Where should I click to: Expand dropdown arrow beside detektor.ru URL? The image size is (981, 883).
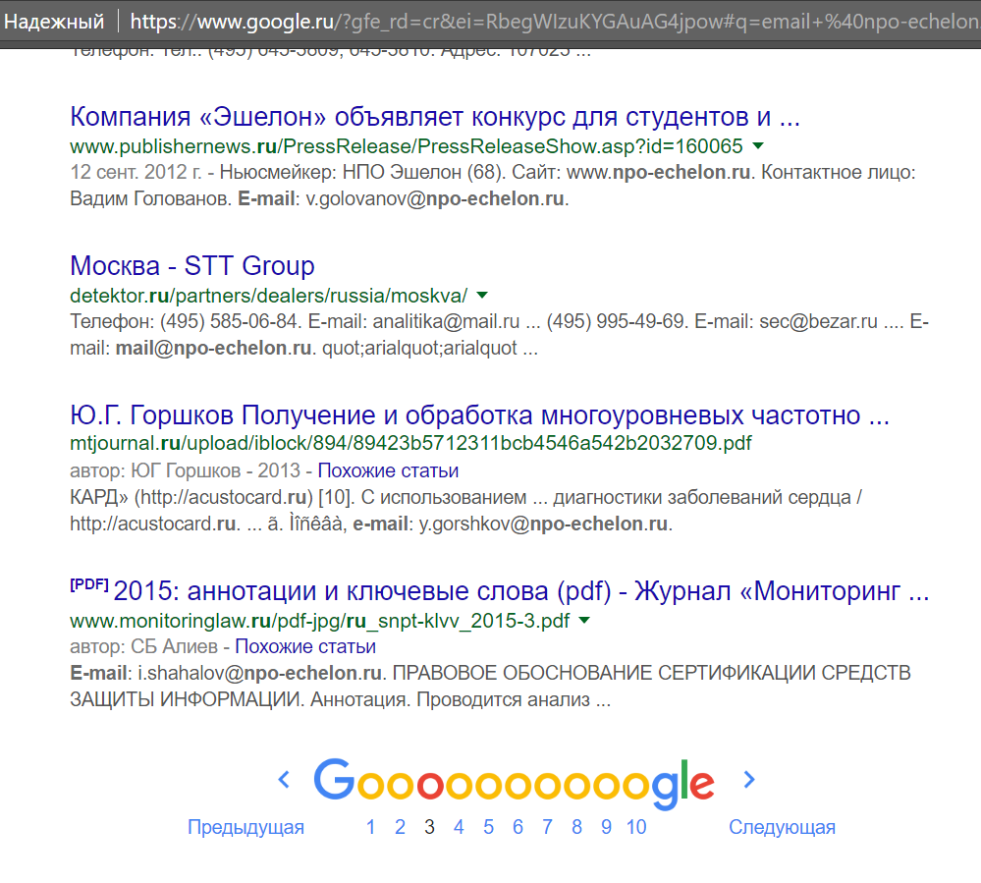point(482,295)
